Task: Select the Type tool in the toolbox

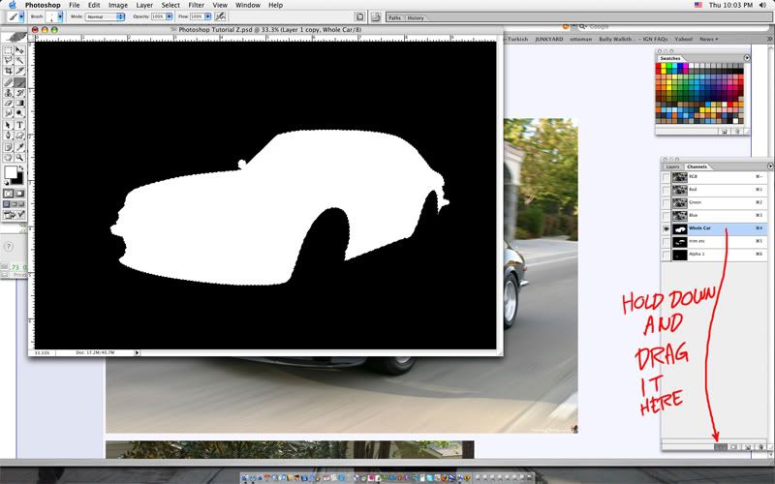Action: [19, 125]
